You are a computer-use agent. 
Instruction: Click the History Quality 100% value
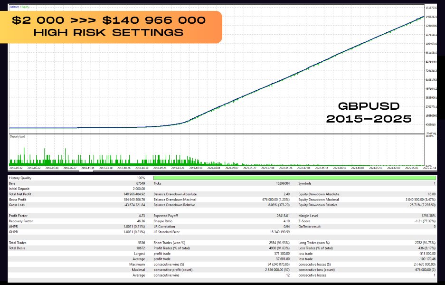142,178
